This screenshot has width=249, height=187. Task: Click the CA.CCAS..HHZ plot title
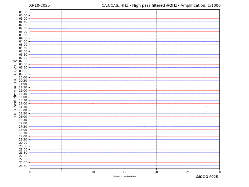click(161, 6)
